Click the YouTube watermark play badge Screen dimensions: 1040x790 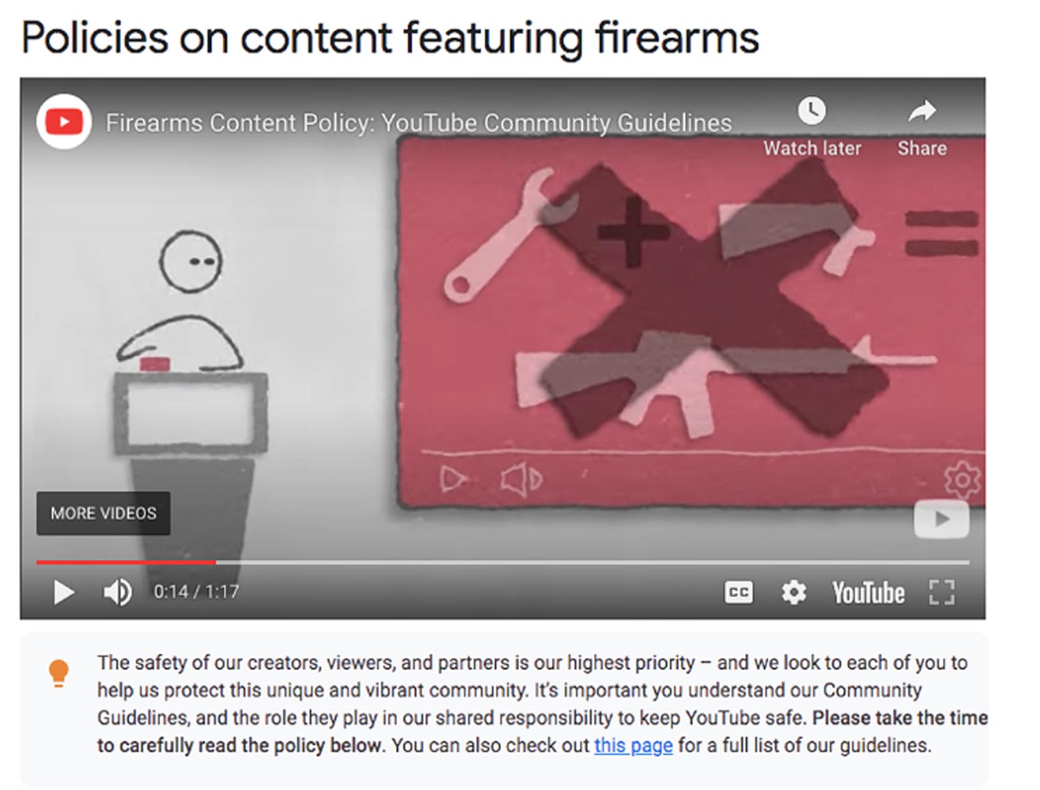[x=941, y=518]
